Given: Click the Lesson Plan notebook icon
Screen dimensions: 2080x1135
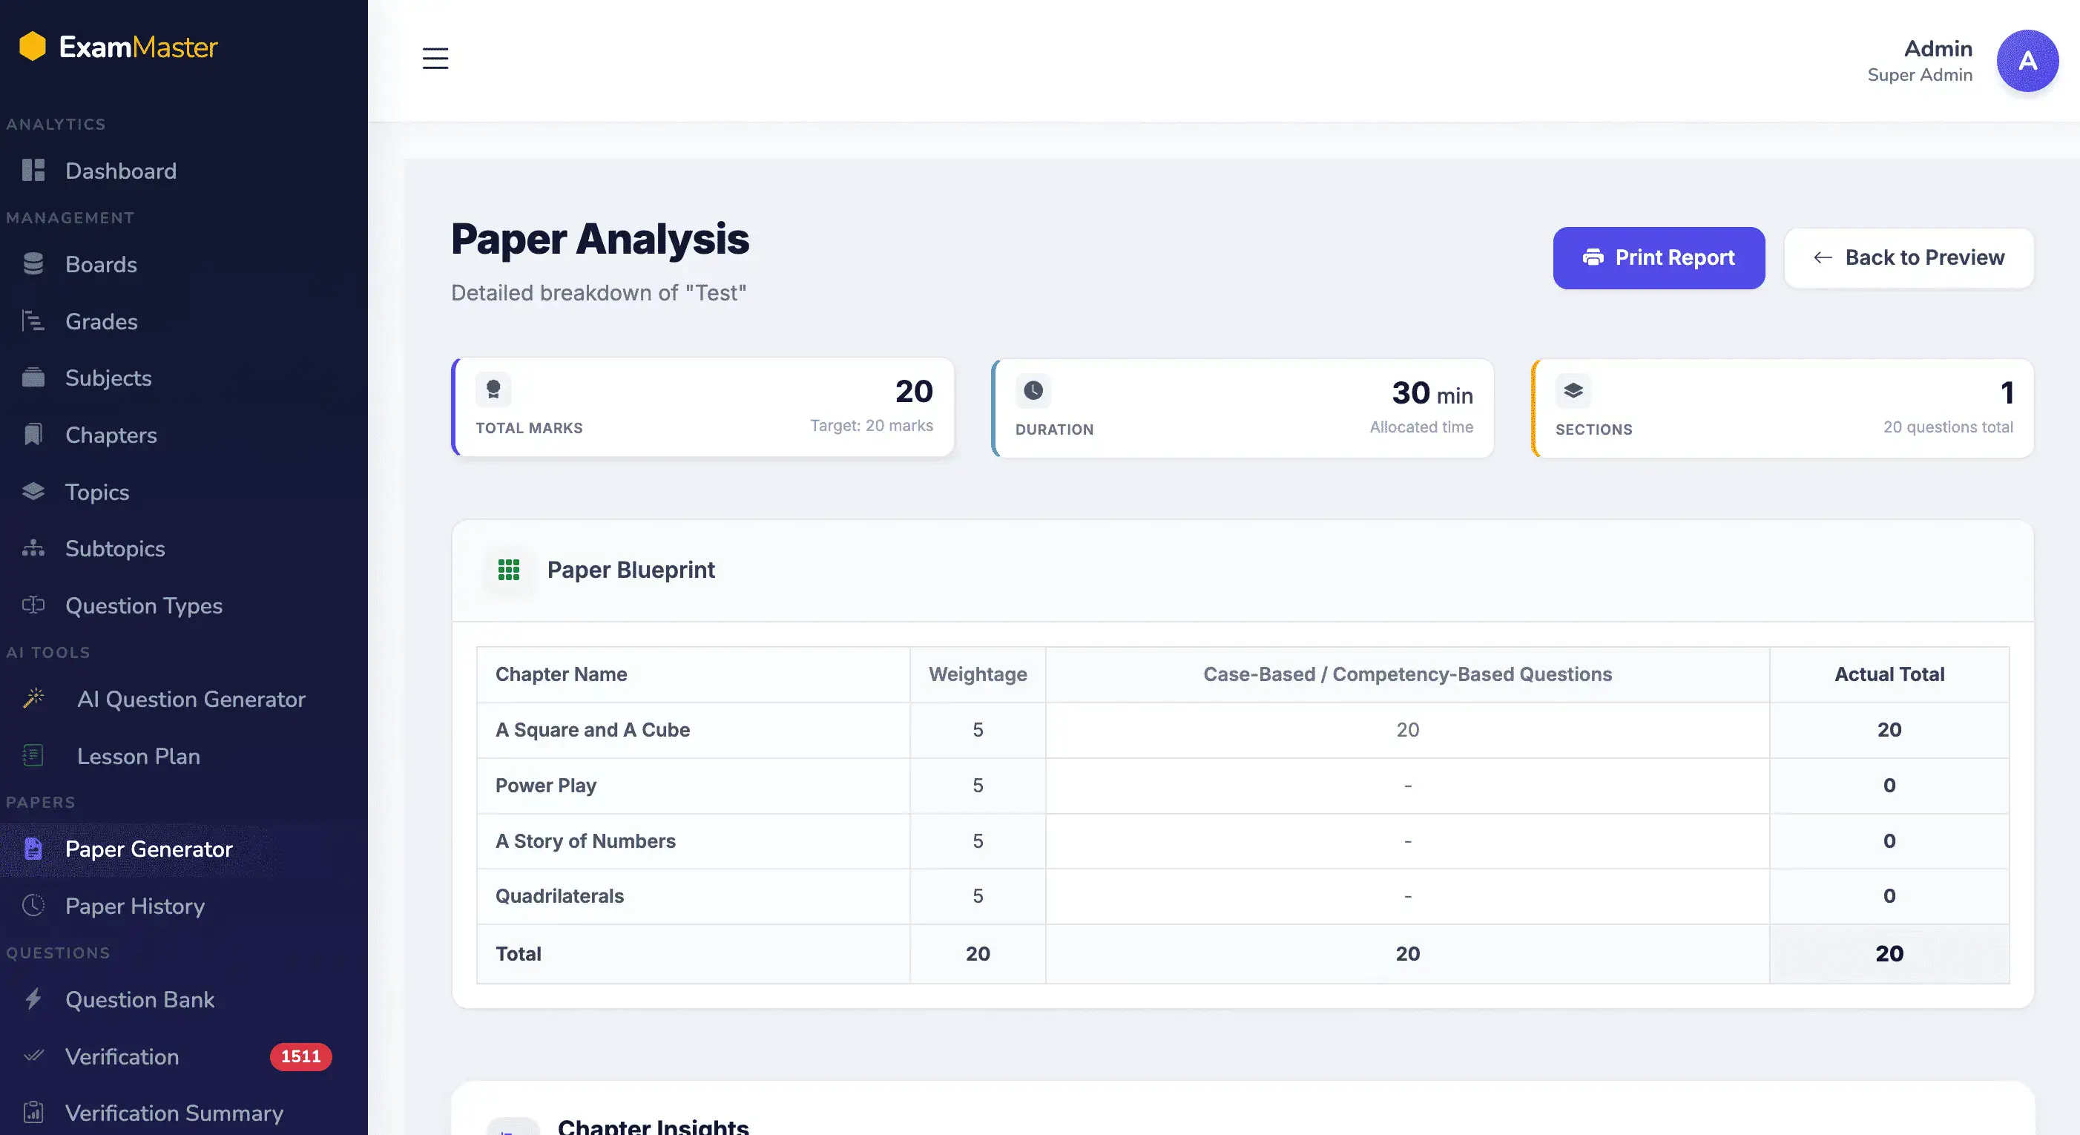Looking at the screenshot, I should coord(33,756).
